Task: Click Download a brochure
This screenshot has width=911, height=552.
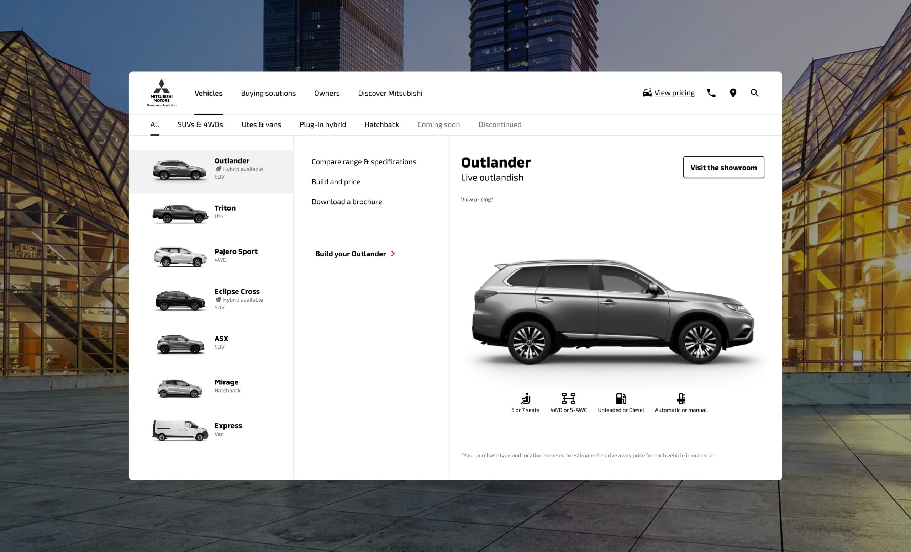Action: tap(347, 202)
